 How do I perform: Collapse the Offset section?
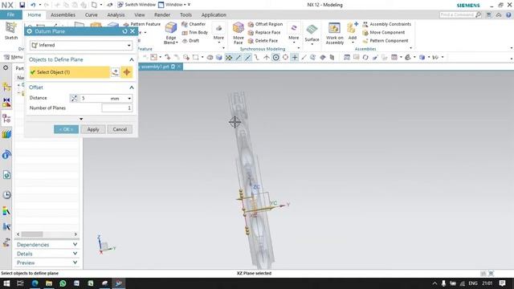(132, 88)
